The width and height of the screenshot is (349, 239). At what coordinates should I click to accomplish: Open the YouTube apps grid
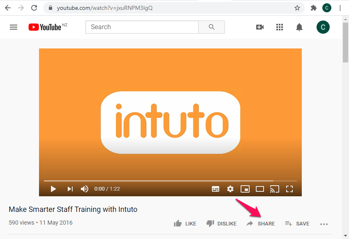[280, 27]
